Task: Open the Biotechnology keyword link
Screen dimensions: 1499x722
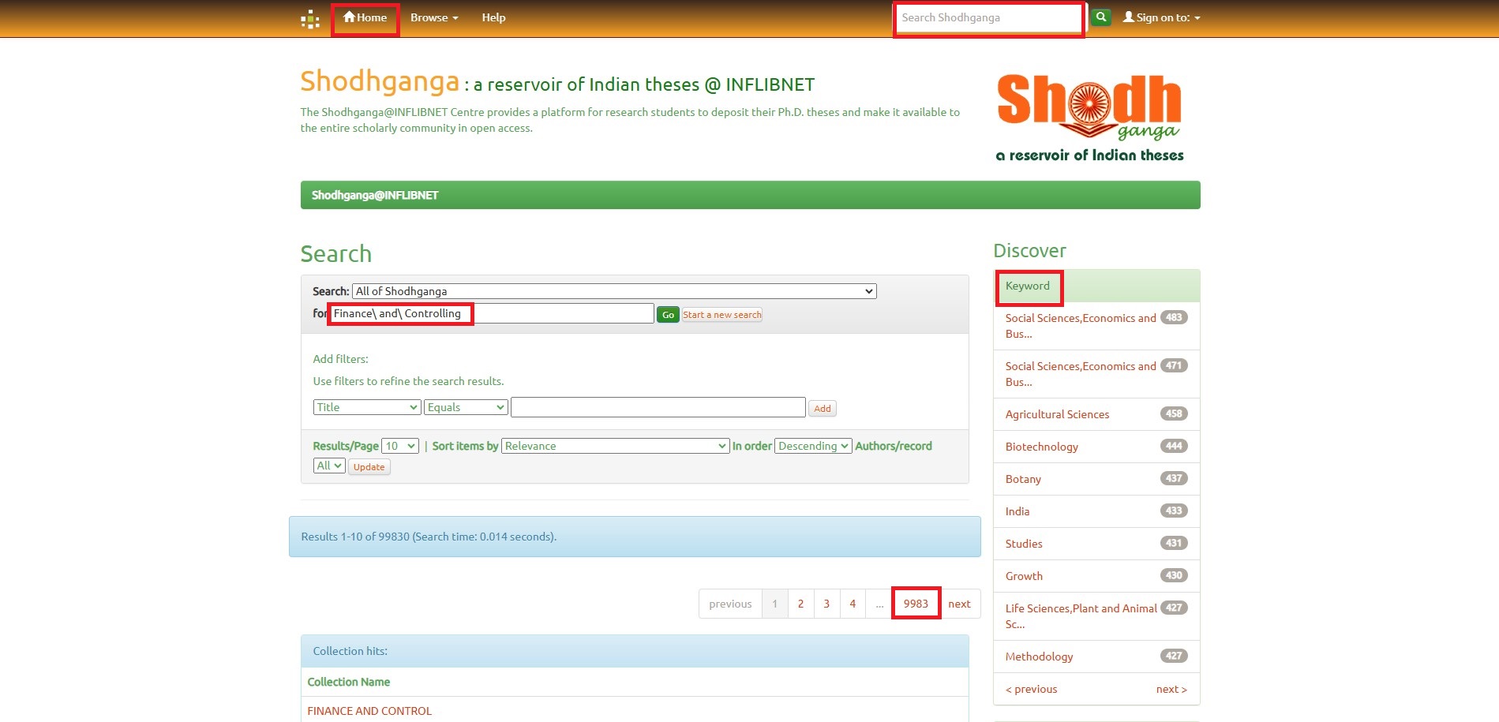Action: tap(1041, 447)
